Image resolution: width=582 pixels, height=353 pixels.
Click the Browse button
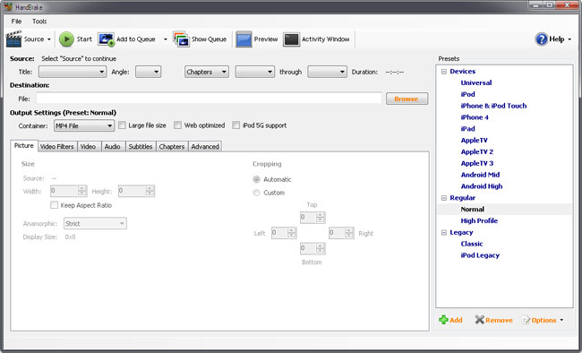(x=407, y=99)
